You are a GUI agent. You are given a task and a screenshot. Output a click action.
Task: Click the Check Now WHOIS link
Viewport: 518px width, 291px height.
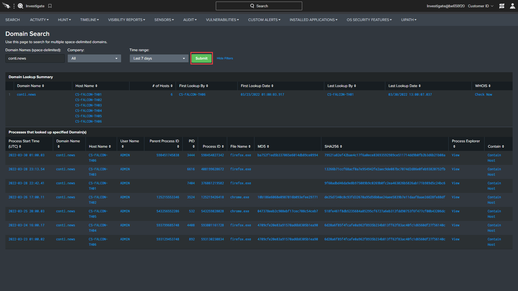tap(483, 95)
